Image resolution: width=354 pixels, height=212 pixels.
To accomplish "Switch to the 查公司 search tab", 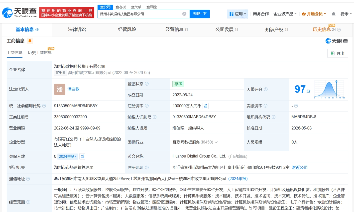I will (105, 7).
